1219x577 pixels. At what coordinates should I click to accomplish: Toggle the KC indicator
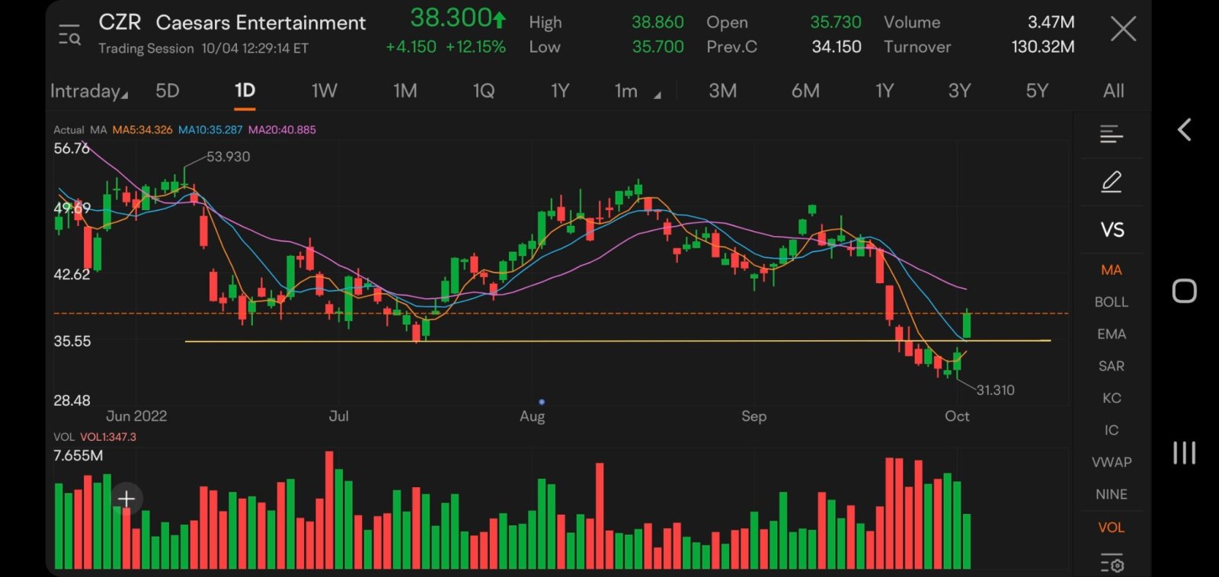coord(1112,398)
